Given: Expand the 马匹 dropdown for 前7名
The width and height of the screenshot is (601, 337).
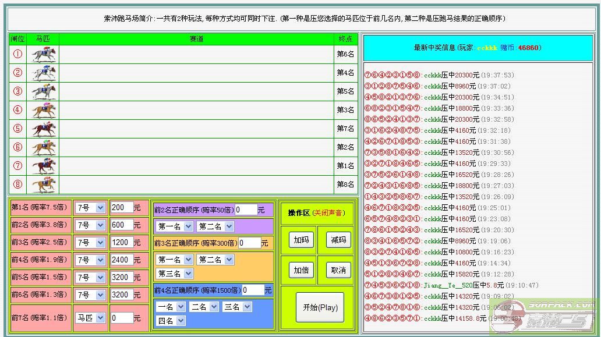Looking at the screenshot, I should click(90, 318).
